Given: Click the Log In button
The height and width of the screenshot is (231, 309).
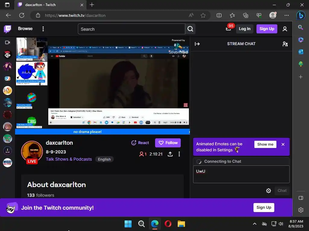Looking at the screenshot, I should (244, 29).
